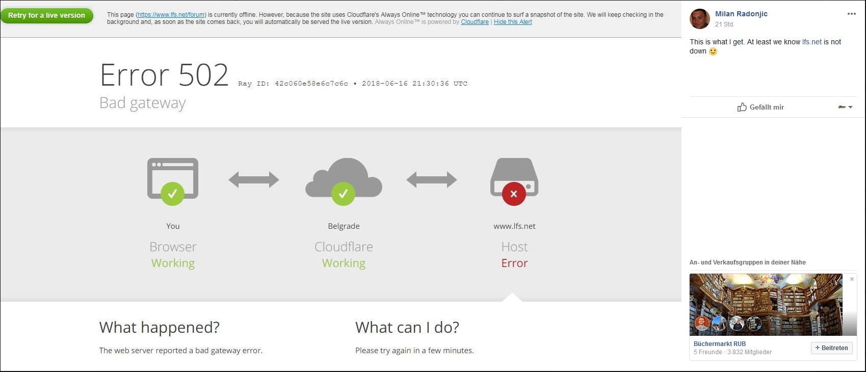Click the '5 Freunde · 3.832 Mitglieder' text
Image resolution: width=866 pixels, height=372 pixels.
pyautogui.click(x=732, y=352)
